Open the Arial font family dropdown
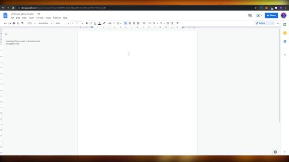This screenshot has width=289, height=162. pos(62,23)
